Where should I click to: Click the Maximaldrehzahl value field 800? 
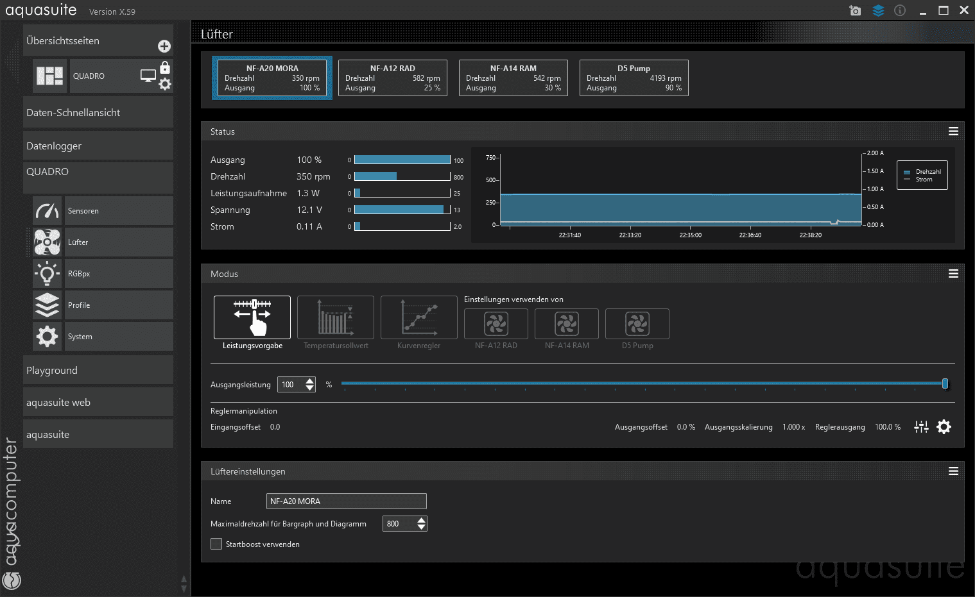399,524
